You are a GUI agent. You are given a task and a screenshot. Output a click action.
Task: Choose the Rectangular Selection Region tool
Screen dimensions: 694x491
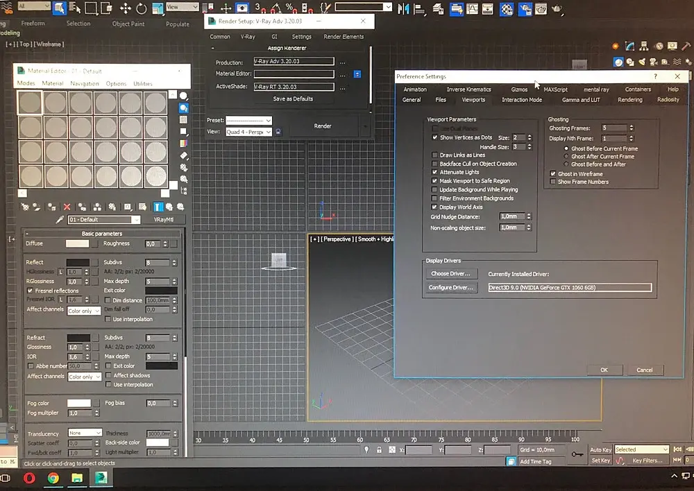91,8
